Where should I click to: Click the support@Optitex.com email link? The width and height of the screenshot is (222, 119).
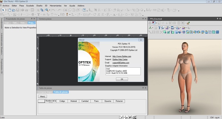tap(121, 63)
